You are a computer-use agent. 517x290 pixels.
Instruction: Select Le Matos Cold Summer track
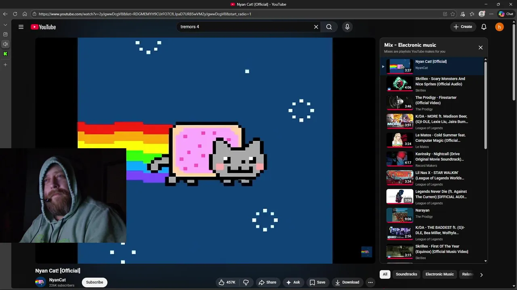432,141
